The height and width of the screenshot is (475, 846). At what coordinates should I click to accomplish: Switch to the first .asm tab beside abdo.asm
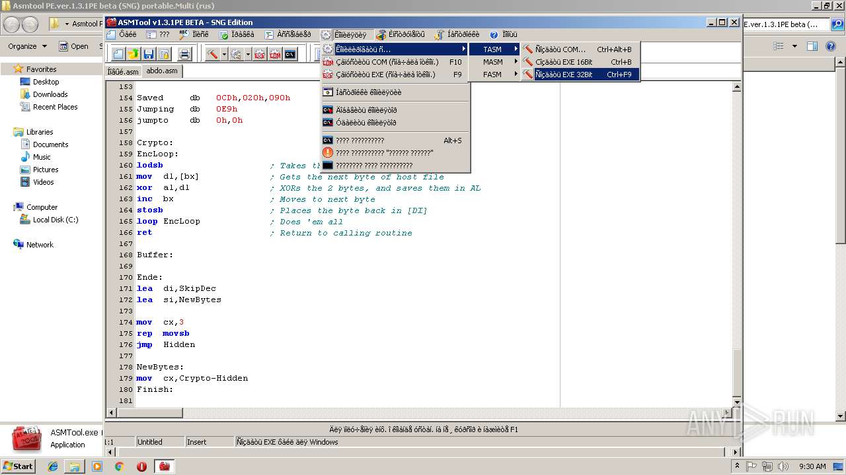coord(124,72)
